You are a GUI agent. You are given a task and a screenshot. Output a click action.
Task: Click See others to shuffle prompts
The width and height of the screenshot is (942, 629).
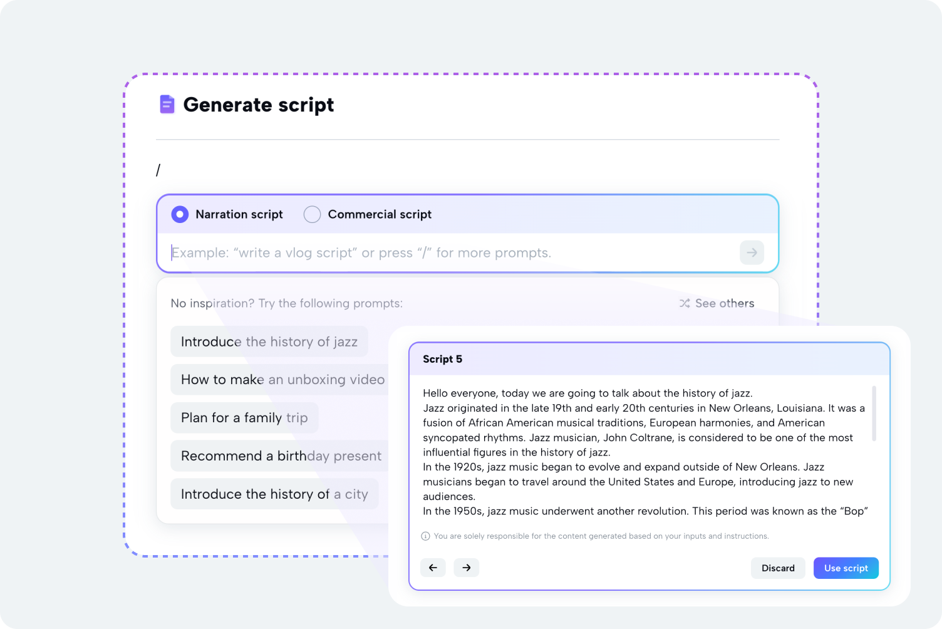coord(724,303)
